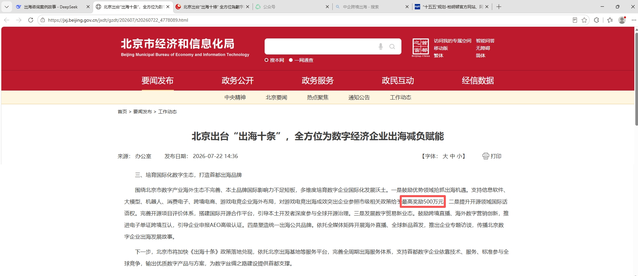Screen dimensions: 638x276
Task: Close the 公众号 tab
Action: (327, 7)
